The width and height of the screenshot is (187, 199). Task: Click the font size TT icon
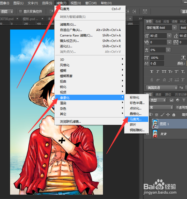coord(147,36)
